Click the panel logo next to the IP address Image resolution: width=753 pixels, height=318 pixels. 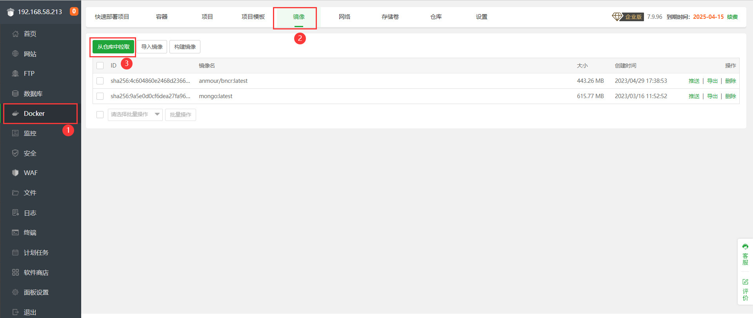[11, 12]
